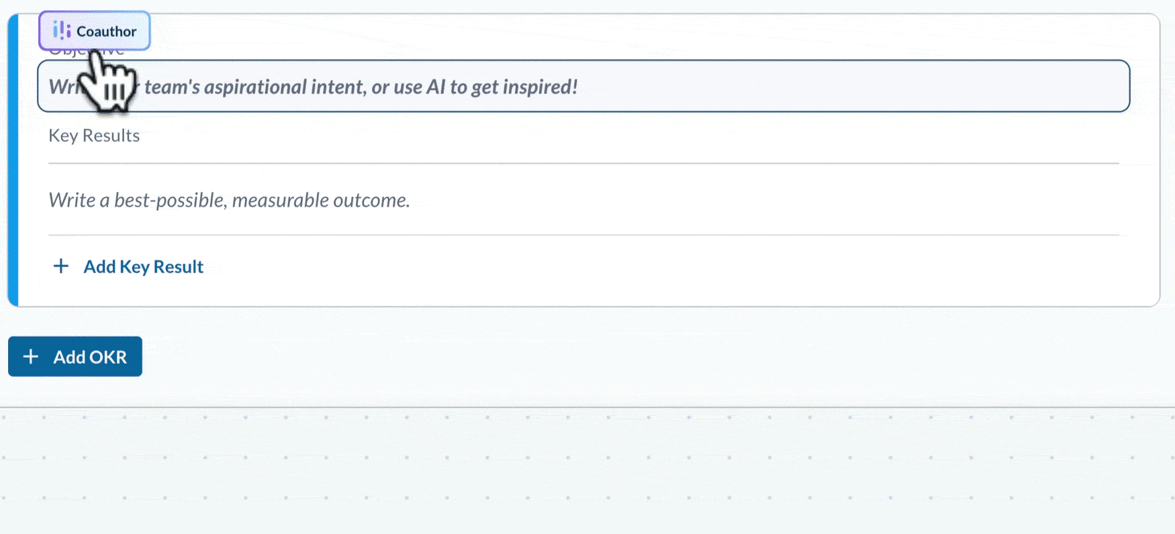Click the Add OKR button
Viewport: 1175px width, 534px height.
point(75,356)
